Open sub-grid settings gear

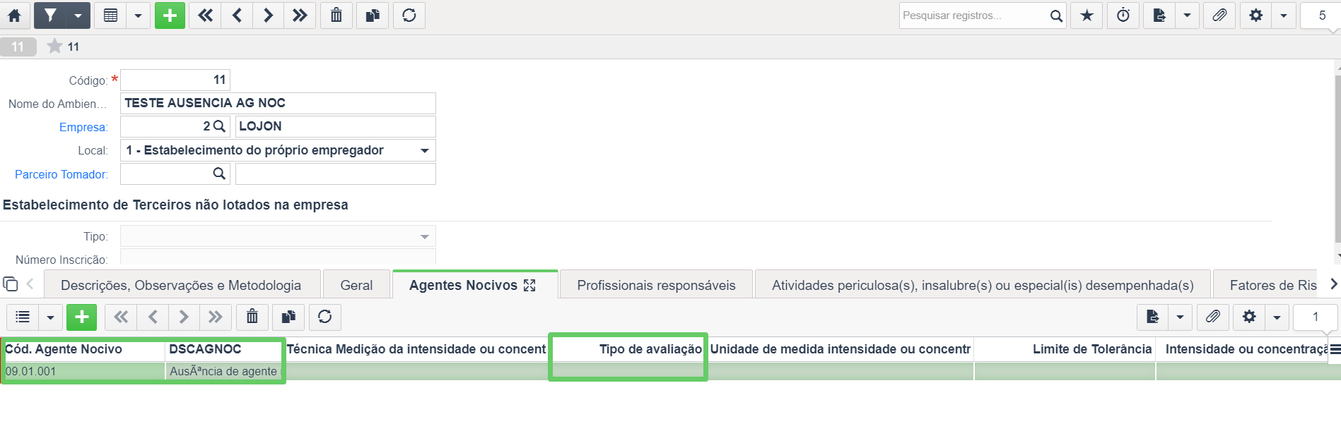1249,317
